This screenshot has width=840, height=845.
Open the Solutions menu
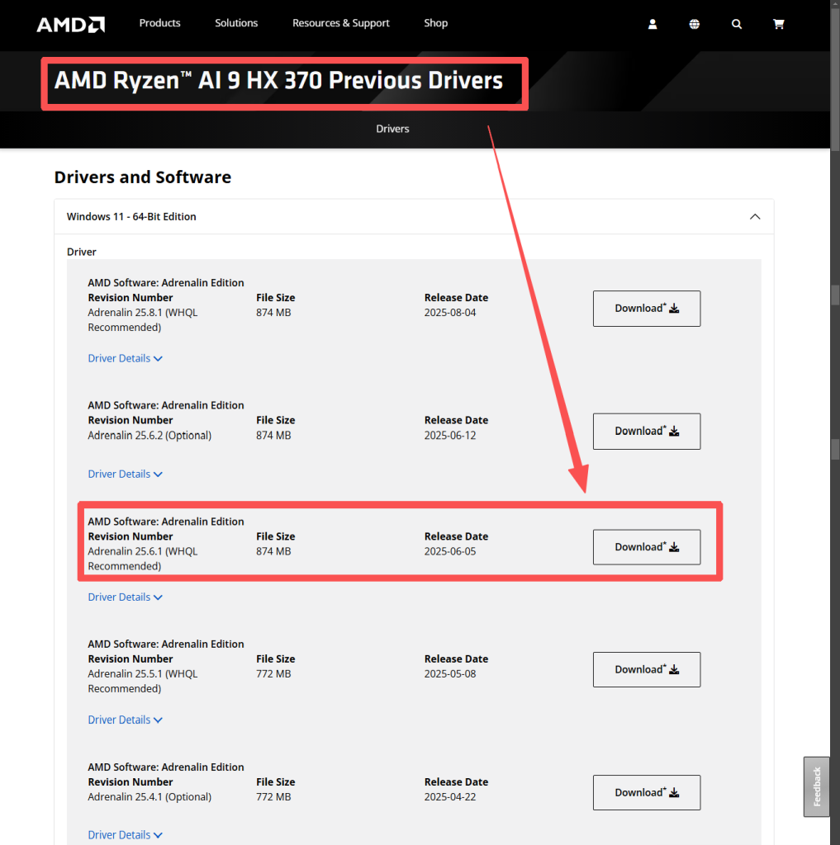[236, 23]
